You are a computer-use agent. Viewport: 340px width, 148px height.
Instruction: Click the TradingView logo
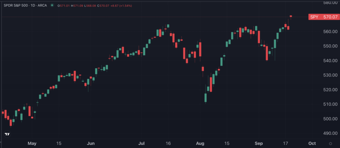click(7, 134)
